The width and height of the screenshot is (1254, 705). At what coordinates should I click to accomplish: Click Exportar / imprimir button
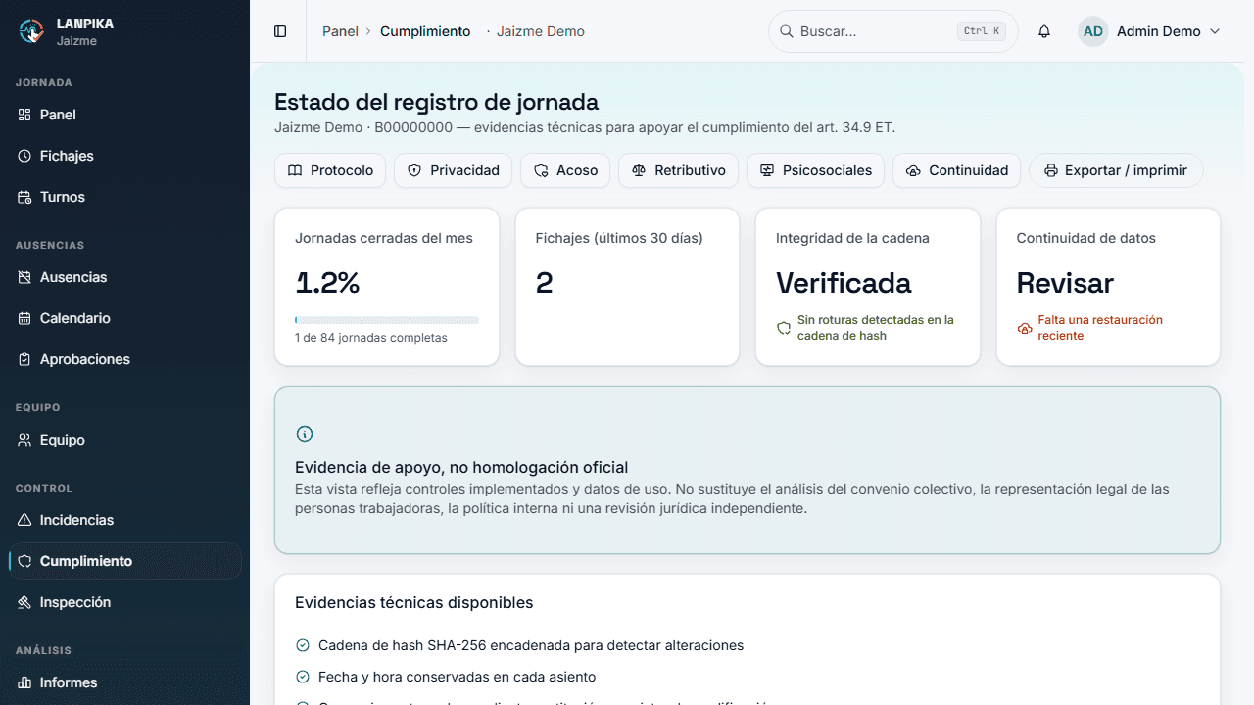[x=1116, y=170]
